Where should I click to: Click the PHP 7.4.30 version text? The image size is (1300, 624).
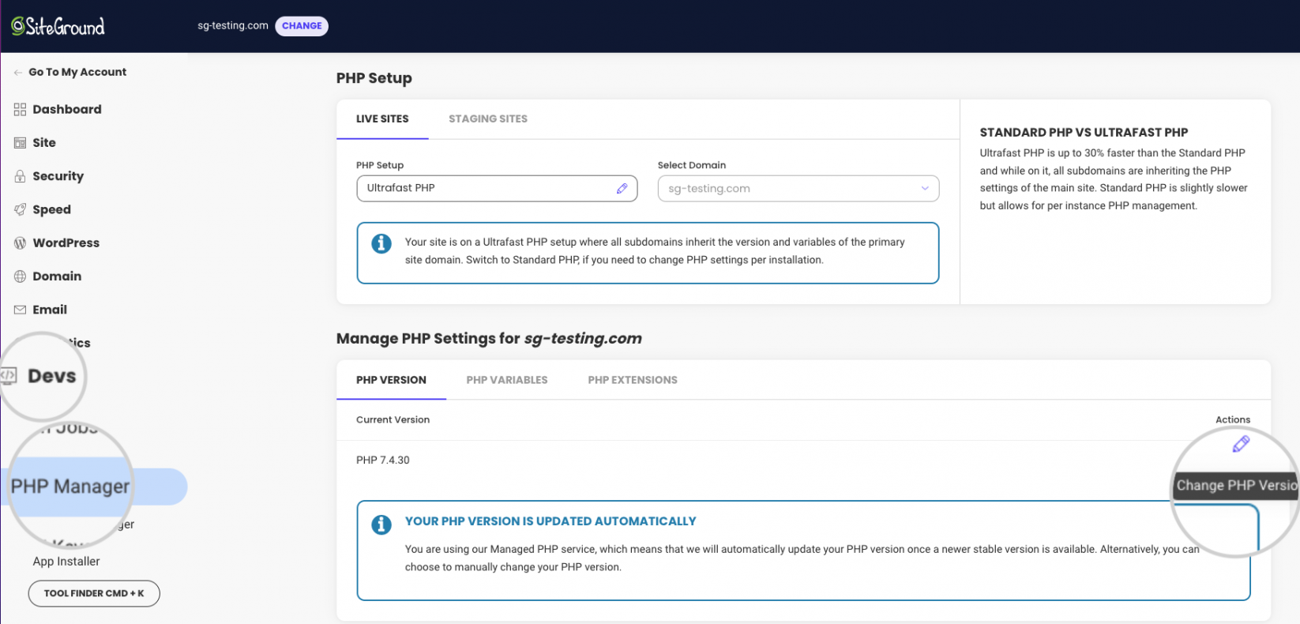click(383, 460)
